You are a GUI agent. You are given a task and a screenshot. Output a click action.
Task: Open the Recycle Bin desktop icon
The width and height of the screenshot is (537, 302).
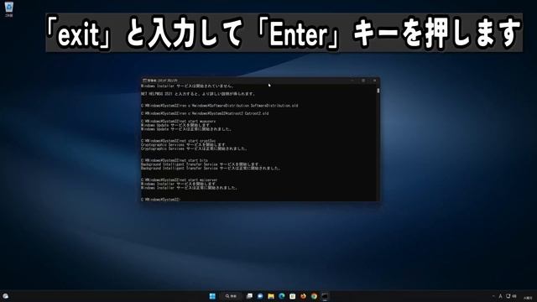point(9,9)
